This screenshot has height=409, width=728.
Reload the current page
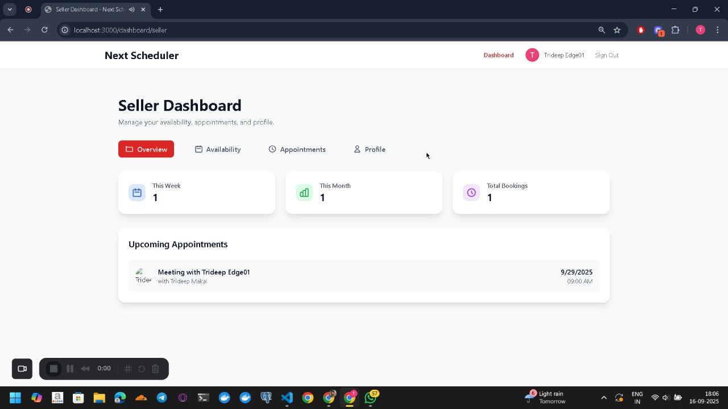click(x=44, y=30)
